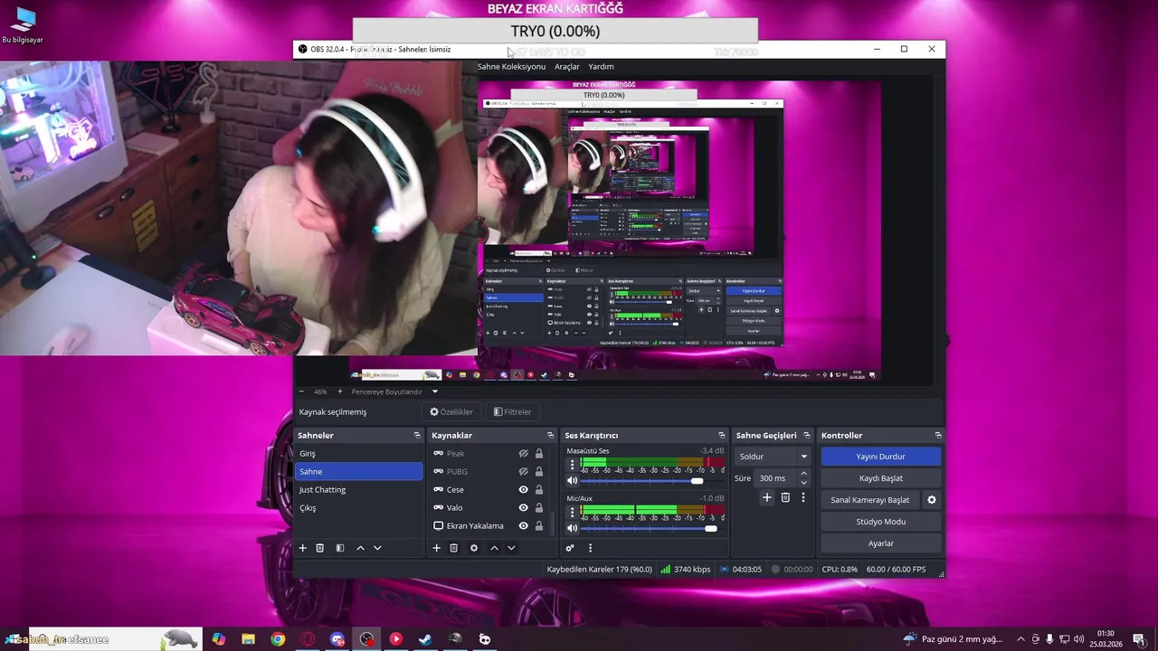
Task: Move source up arrow in Kaynaklar
Action: pyautogui.click(x=494, y=548)
